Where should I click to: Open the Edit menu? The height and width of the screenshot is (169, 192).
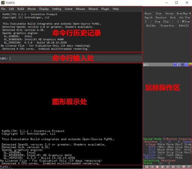click(11, 9)
